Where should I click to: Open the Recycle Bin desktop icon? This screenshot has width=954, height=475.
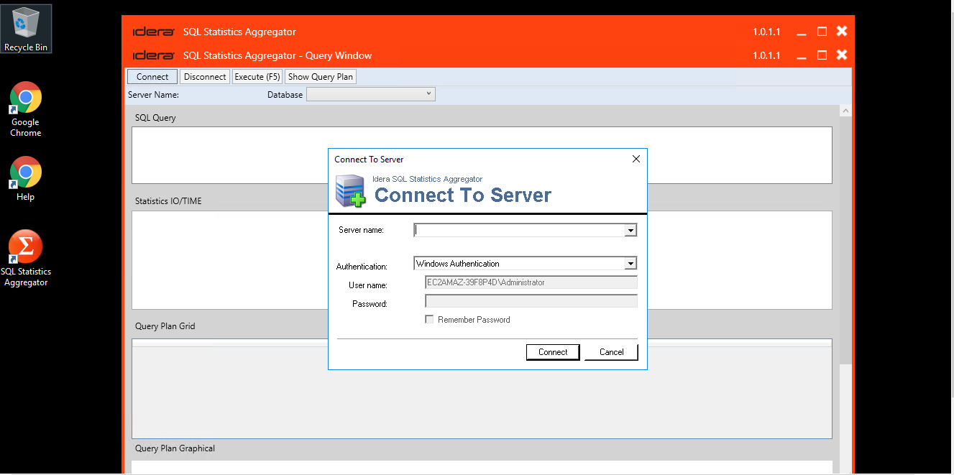coord(26,27)
